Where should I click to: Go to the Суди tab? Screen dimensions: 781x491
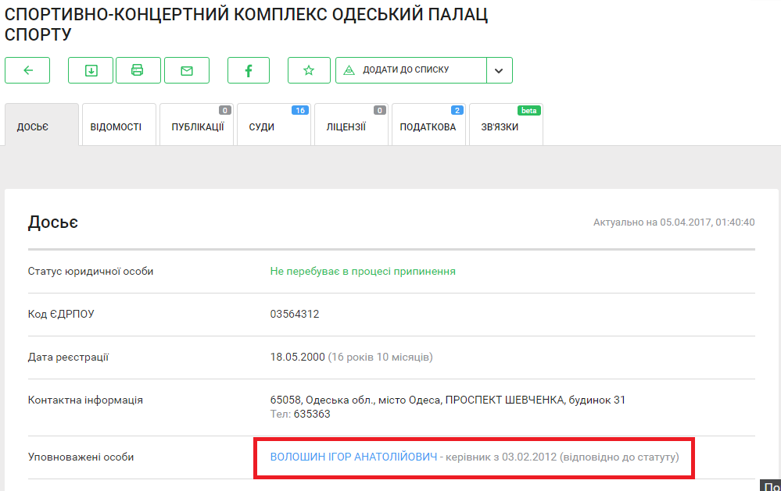(273, 126)
